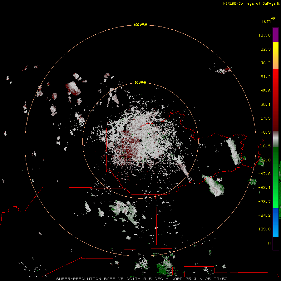The image size is (281, 281).
Task: Click the -0.9 velocity scale value
Action: 266,132
